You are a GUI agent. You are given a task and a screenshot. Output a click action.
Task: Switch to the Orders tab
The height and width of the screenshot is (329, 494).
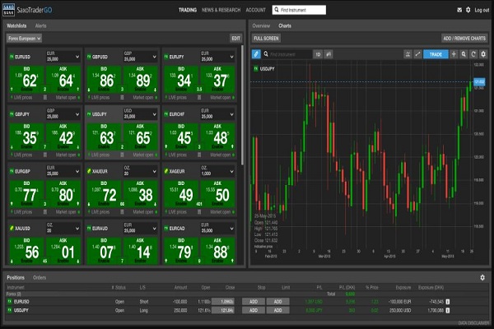(40, 278)
